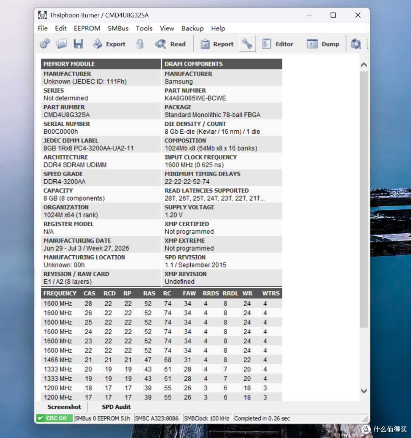The height and width of the screenshot is (438, 411).
Task: Click the K4A8G085WE-BCWE part number
Action: 195,98
